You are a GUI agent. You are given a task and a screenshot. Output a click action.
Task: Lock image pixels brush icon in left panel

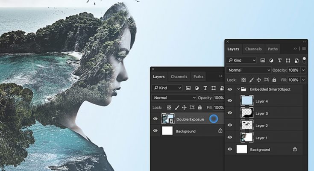(x=177, y=108)
